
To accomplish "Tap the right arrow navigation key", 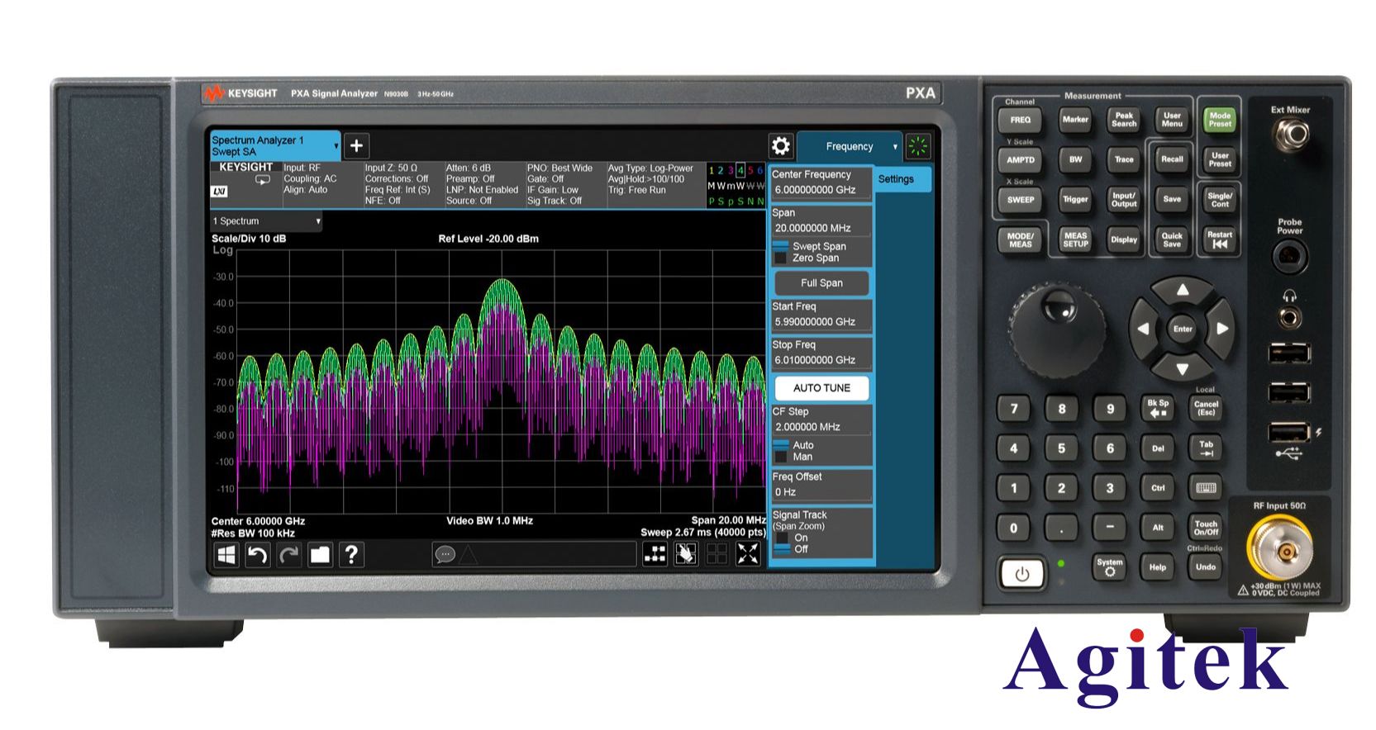I will 1222,329.
